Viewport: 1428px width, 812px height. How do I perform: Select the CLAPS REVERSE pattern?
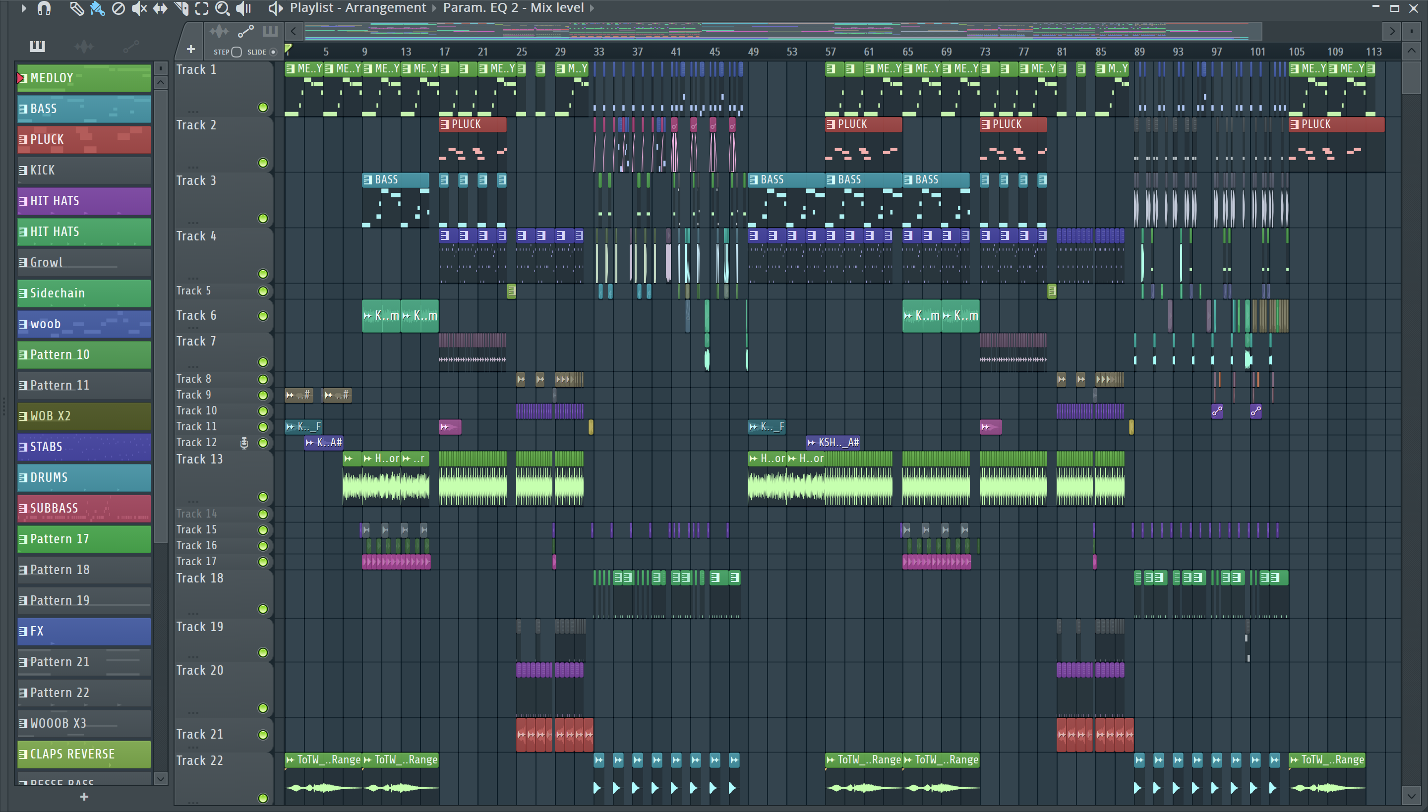point(84,754)
